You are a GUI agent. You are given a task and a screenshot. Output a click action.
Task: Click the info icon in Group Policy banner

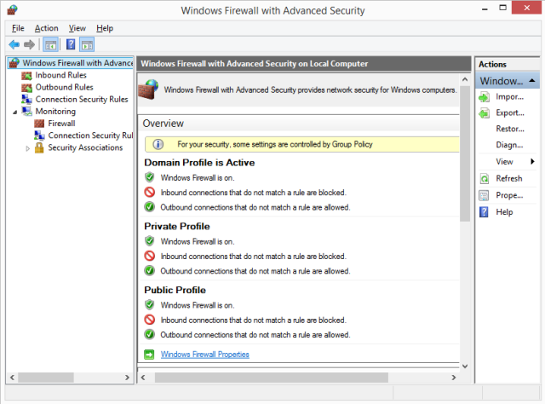[158, 144]
